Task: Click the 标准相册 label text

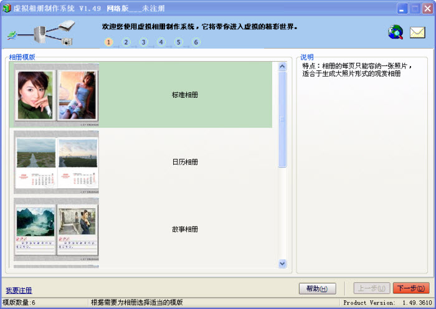Action: (x=185, y=95)
